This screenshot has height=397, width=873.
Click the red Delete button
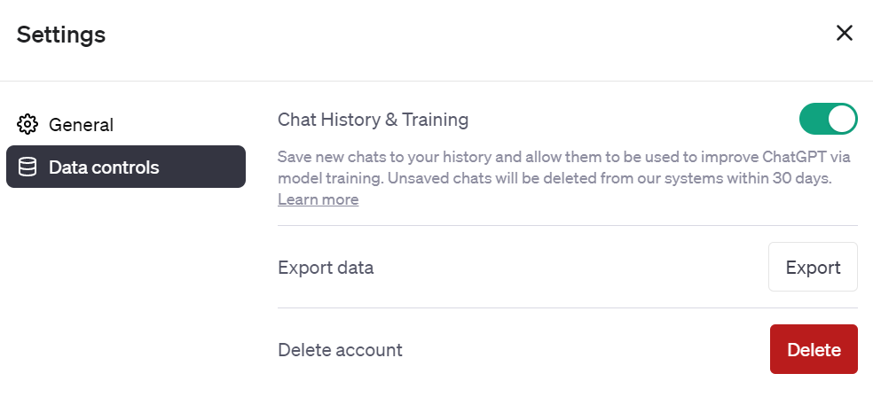(814, 349)
